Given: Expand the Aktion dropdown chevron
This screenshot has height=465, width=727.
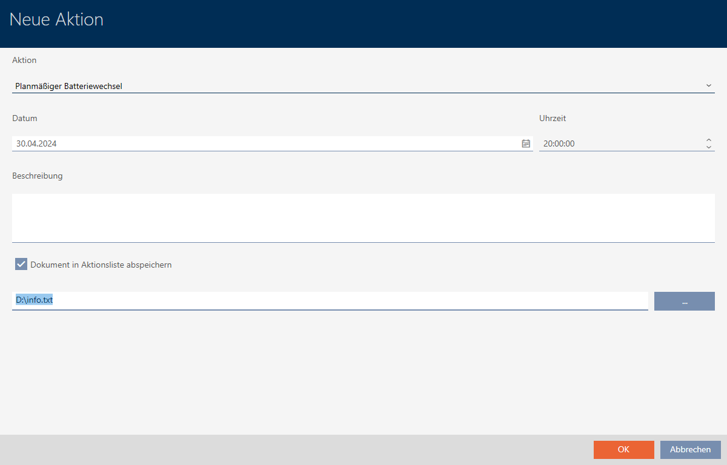Looking at the screenshot, I should (x=709, y=85).
